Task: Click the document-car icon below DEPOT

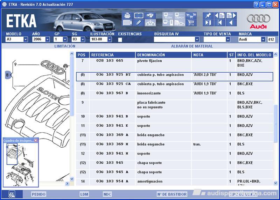Action: [180, 23]
